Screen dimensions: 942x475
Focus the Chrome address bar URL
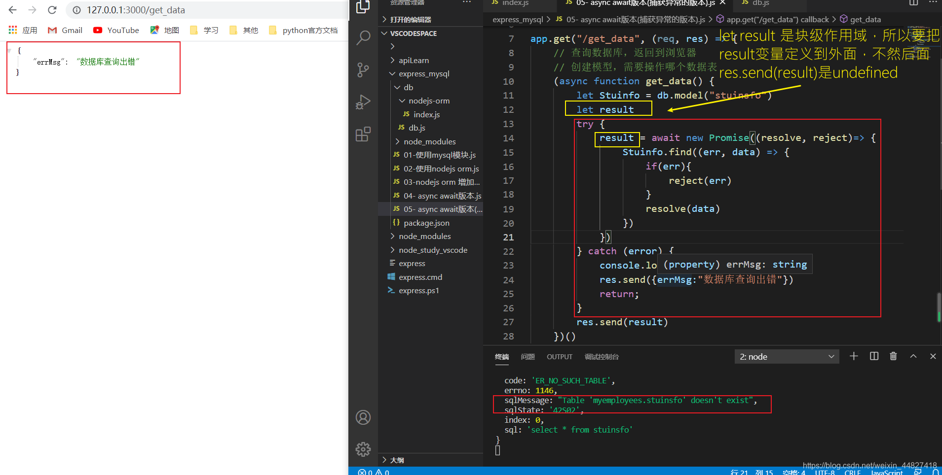click(136, 10)
